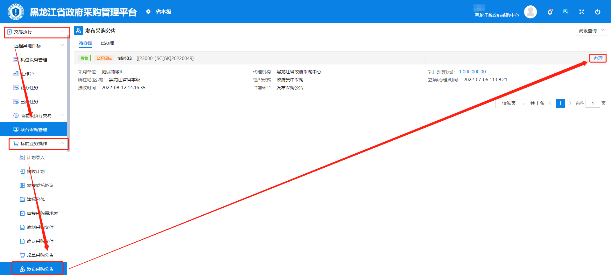This screenshot has width=611, height=275.
Task: Click the 工作台 icon
Action: point(16,74)
